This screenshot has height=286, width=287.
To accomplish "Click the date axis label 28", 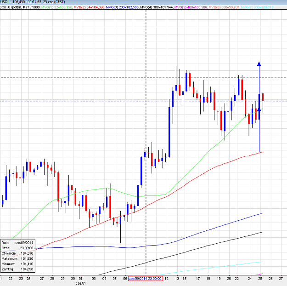I will (52, 279).
